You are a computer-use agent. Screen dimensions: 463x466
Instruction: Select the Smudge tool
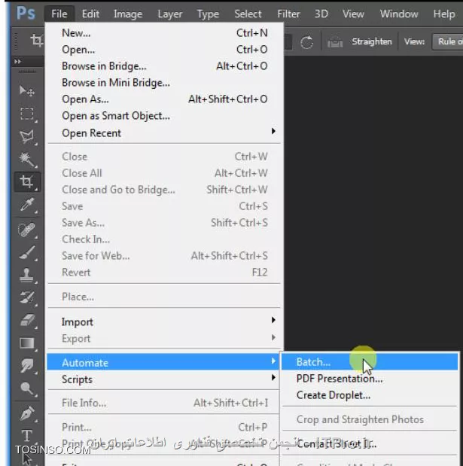click(x=27, y=365)
